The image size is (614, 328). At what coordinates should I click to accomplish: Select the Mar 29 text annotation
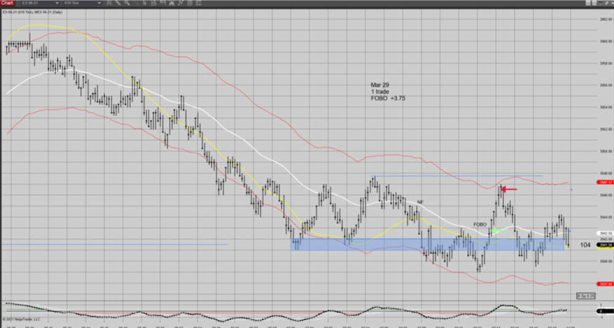click(379, 85)
